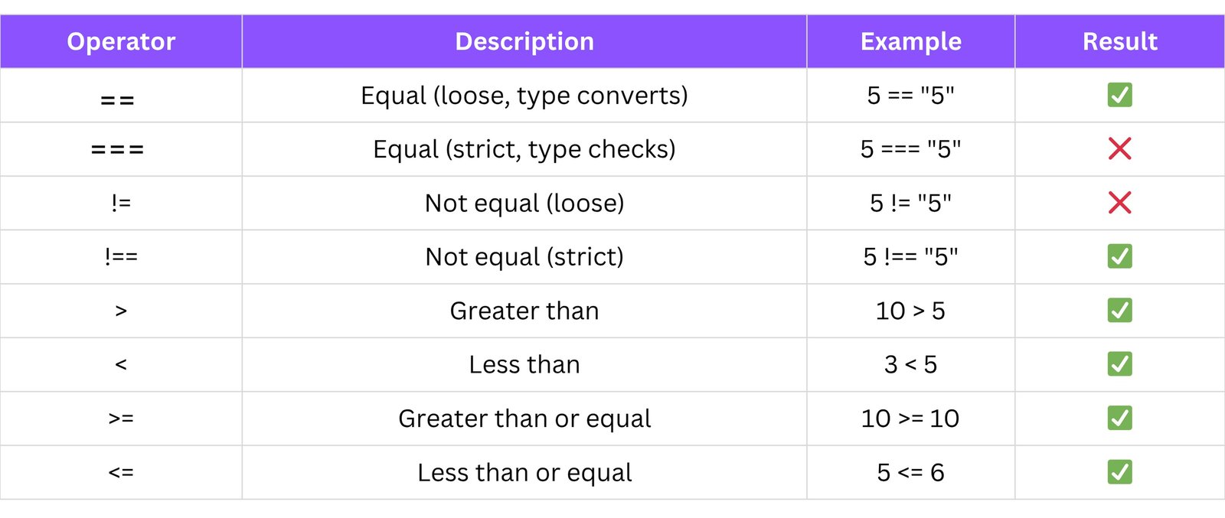This screenshot has height=518, width=1225.
Task: Click the example 5 <= 6
Action: click(x=910, y=473)
